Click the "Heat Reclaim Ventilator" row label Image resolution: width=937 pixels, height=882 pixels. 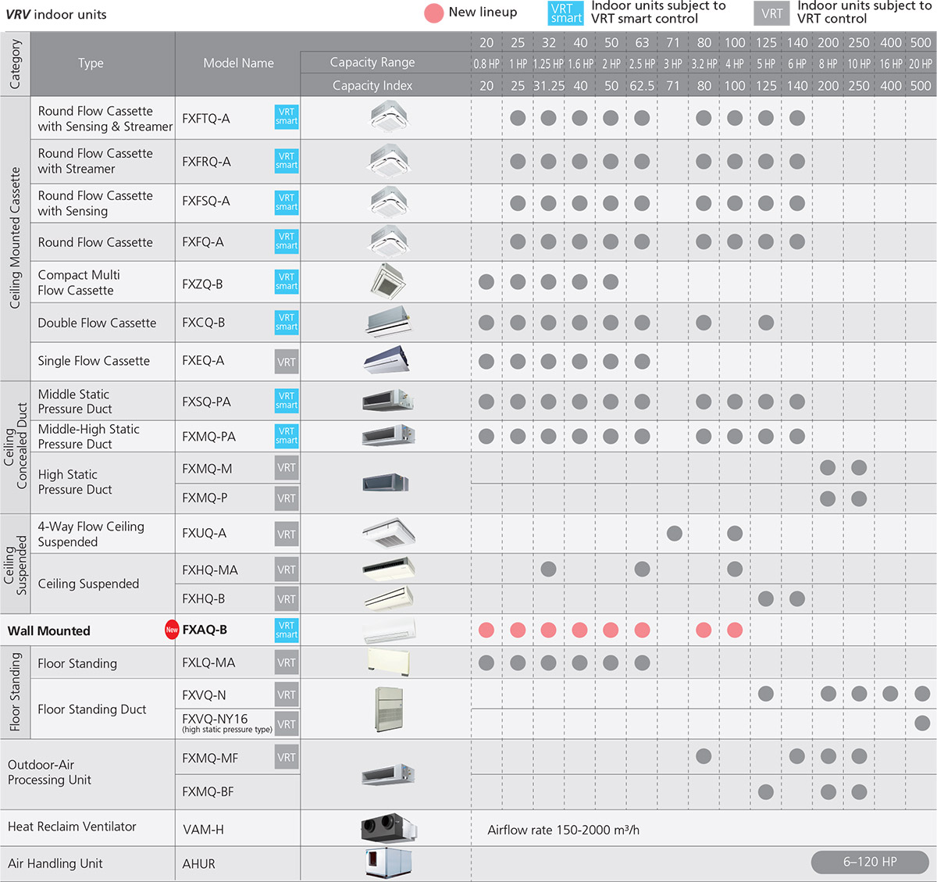(72, 827)
